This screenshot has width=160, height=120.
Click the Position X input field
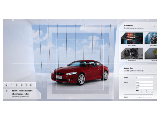coord(144,82)
